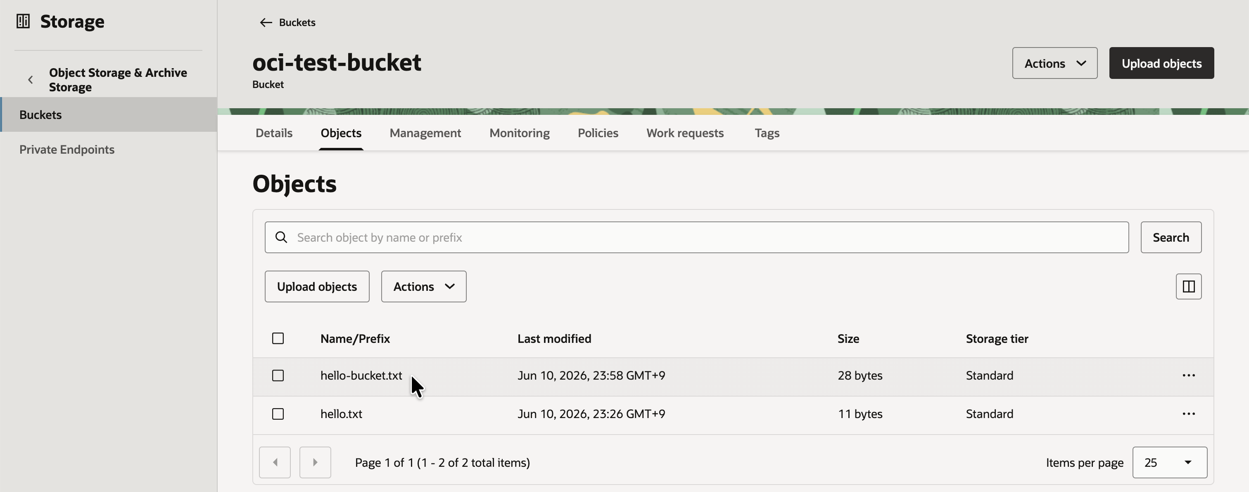The width and height of the screenshot is (1249, 492).
Task: Open the three-dot menu for hello.txt
Action: tap(1188, 414)
